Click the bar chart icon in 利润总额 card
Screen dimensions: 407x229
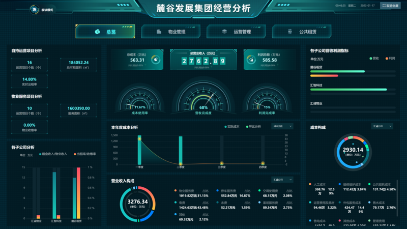click(x=251, y=60)
